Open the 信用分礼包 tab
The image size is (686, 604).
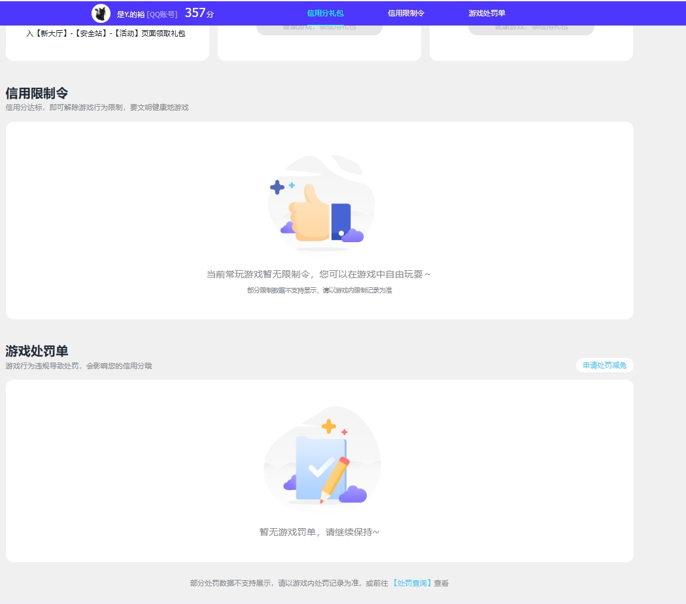tap(325, 13)
